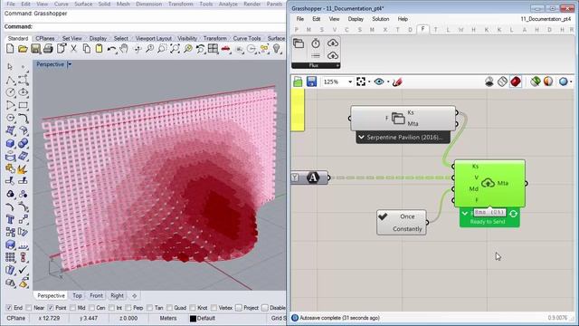Open the Display menu in Grasshopper
This screenshot has height=326, width=579.
click(356, 19)
